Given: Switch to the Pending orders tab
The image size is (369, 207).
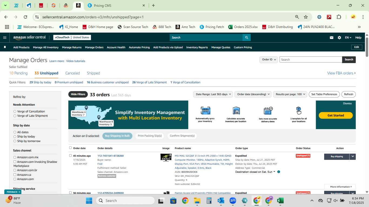Looking at the screenshot, I should pyautogui.click(x=18, y=73).
